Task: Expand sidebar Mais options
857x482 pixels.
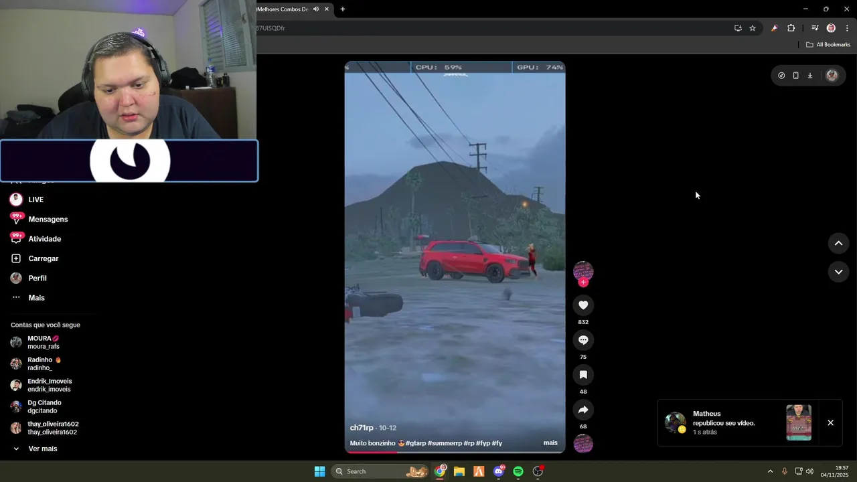Action: [28, 297]
